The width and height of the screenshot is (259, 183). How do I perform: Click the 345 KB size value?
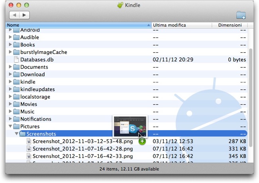(237, 156)
